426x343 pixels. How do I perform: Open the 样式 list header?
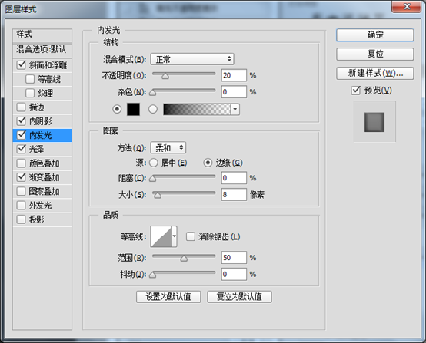tap(42, 35)
